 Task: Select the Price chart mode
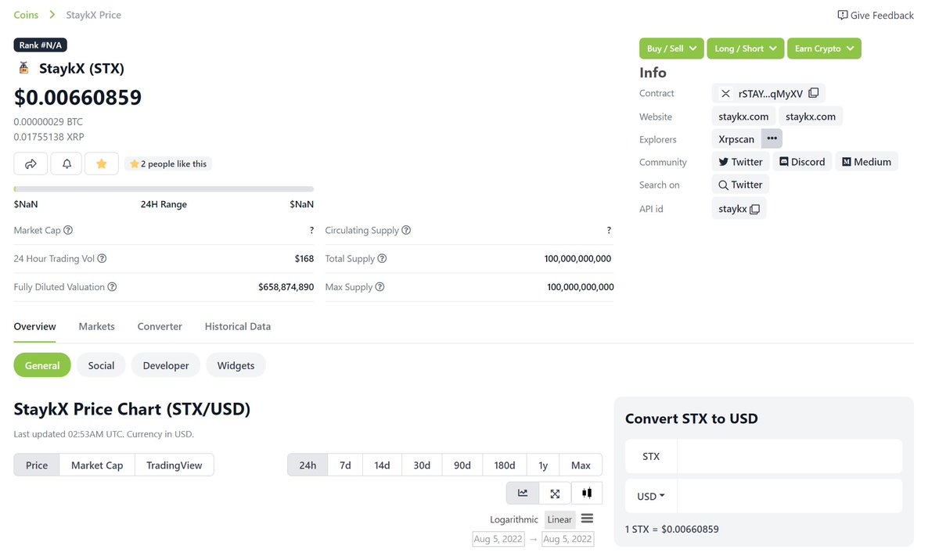pyautogui.click(x=37, y=465)
